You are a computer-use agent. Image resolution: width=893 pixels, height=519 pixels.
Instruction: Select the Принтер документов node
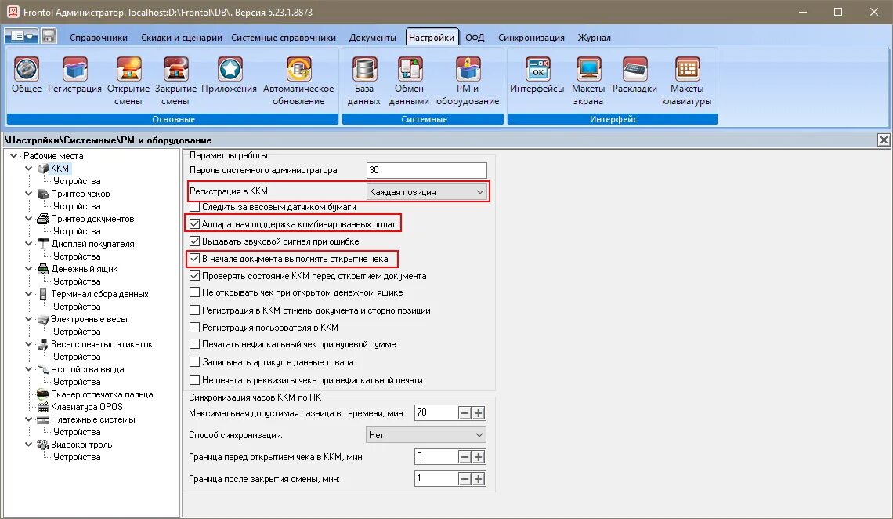[x=92, y=219]
